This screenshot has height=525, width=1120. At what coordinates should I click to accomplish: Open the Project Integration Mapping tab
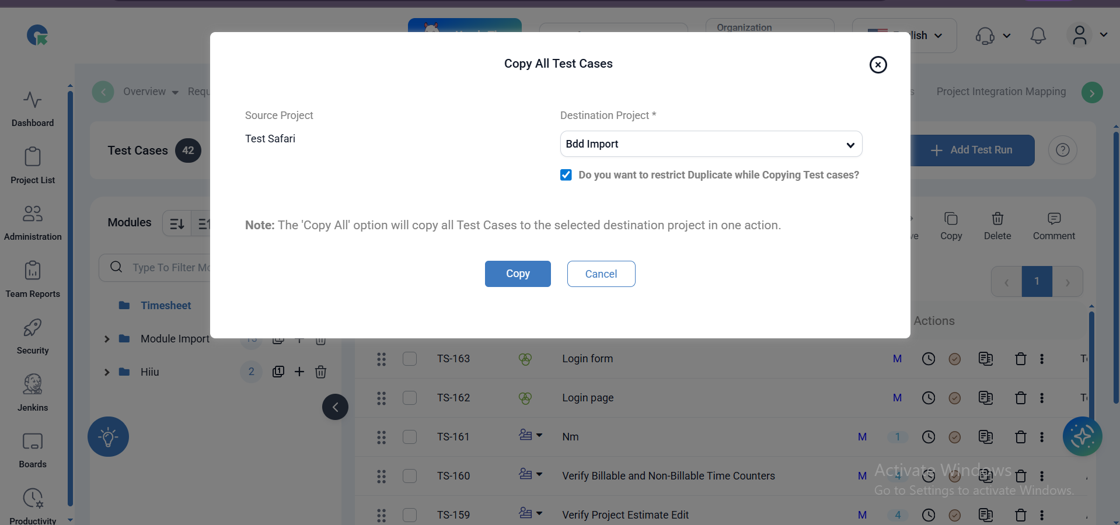tap(1001, 92)
